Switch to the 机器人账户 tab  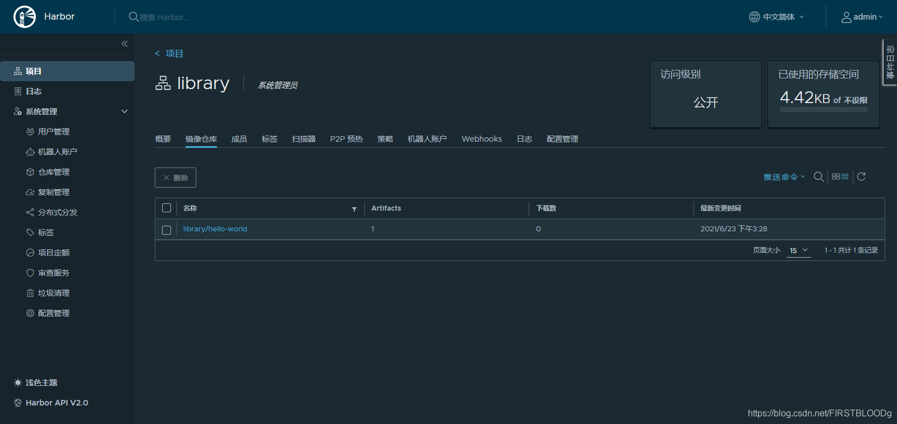(x=427, y=139)
